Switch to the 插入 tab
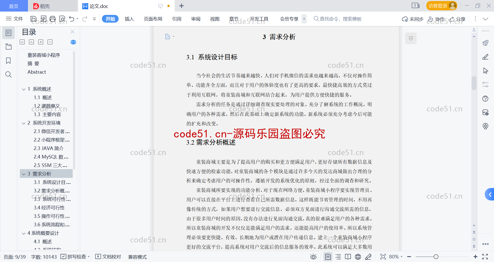Image resolution: width=494 pixels, height=262 pixels. (129, 19)
